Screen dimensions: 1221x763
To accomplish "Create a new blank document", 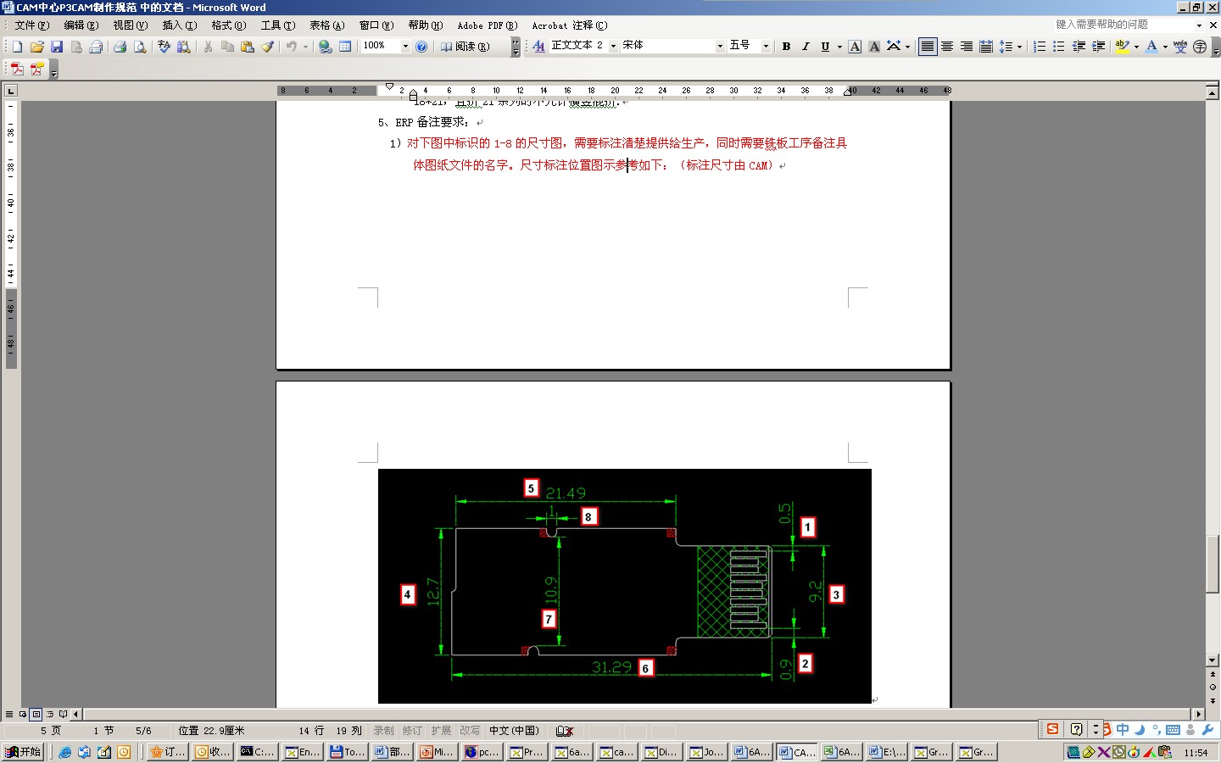I will [x=17, y=47].
